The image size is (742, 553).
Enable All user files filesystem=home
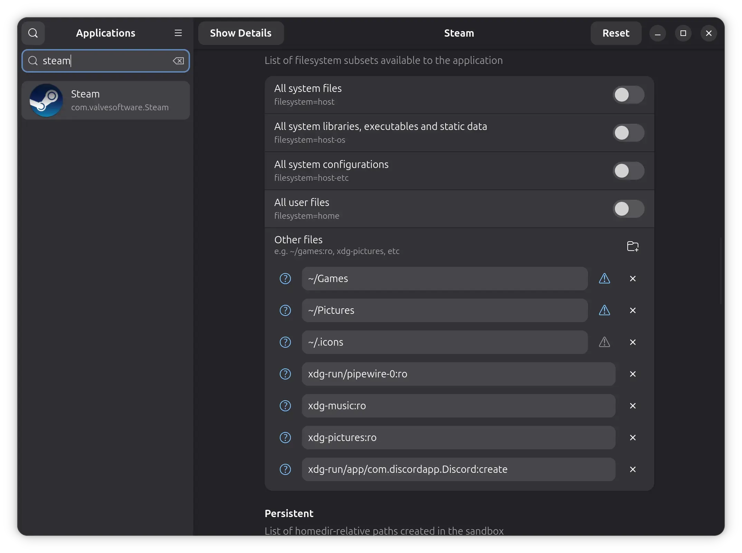[x=628, y=209]
